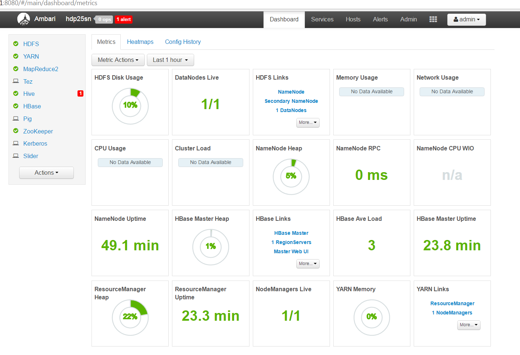Click the Tez client laptop icon
Screen dimensions: 520x355
coord(16,81)
